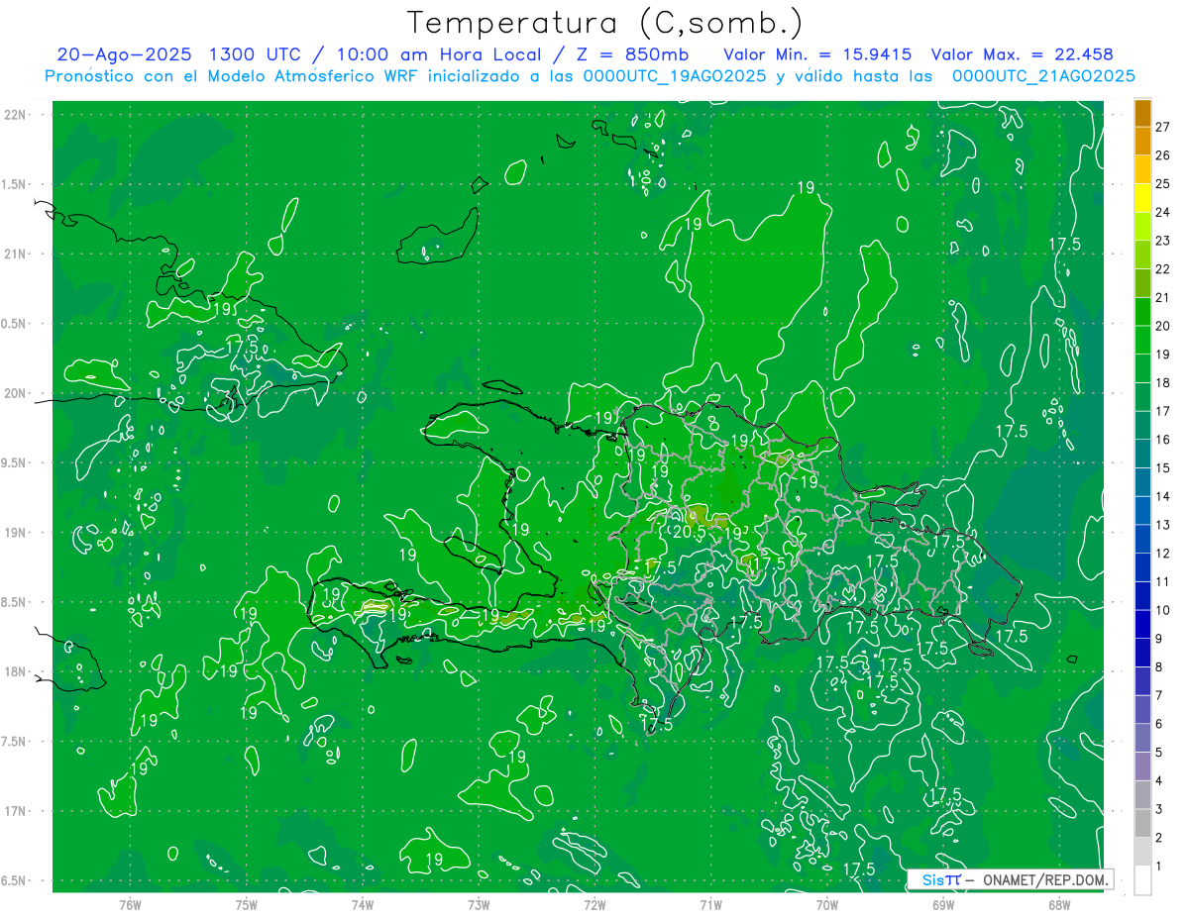Click the '72W' longitude axis label
Screen dimensions: 1189x918
[x=594, y=904]
